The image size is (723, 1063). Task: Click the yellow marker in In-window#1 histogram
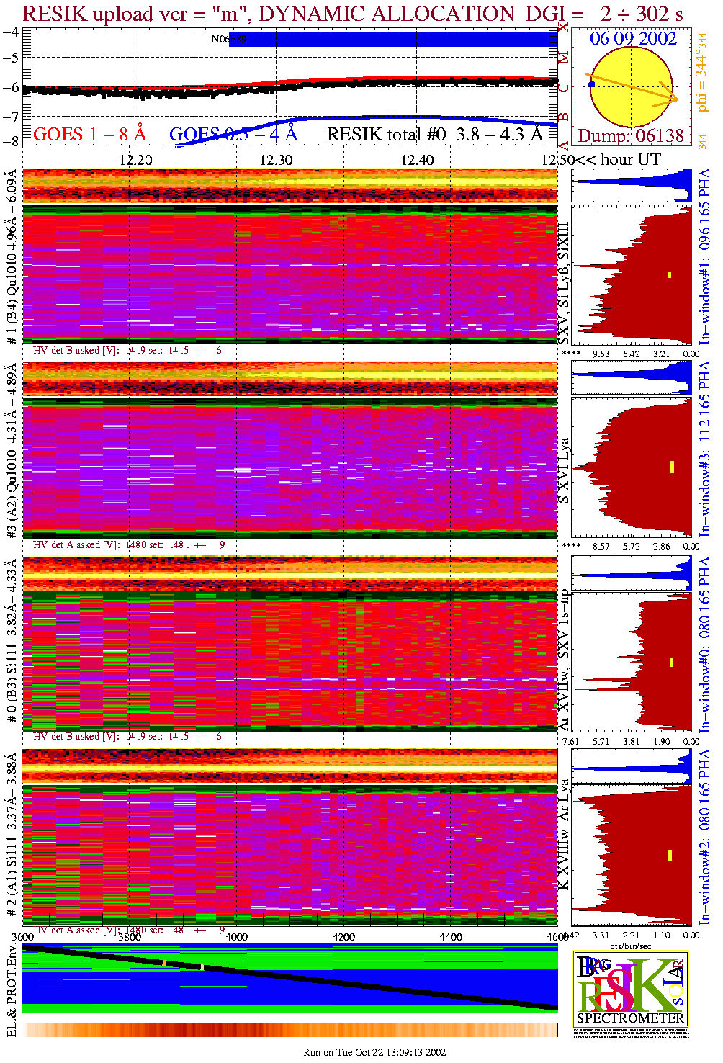[669, 274]
